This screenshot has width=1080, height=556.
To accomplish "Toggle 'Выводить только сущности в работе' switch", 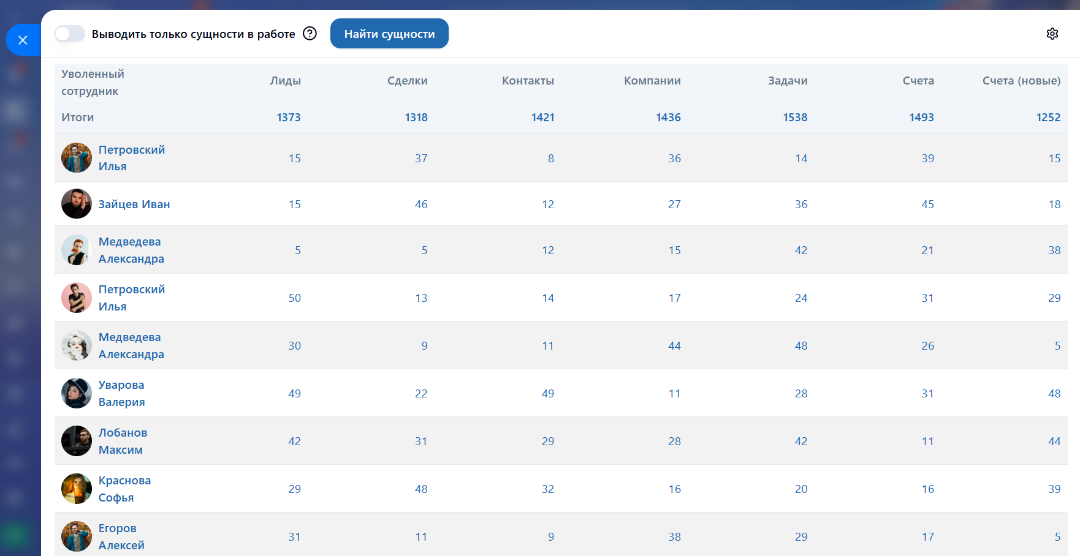I will tap(70, 34).
